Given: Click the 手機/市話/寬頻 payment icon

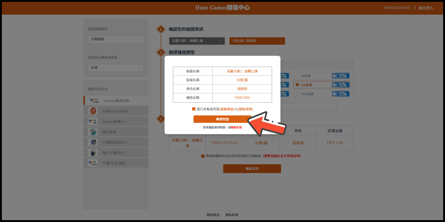Looking at the screenshot, I should point(93,163).
